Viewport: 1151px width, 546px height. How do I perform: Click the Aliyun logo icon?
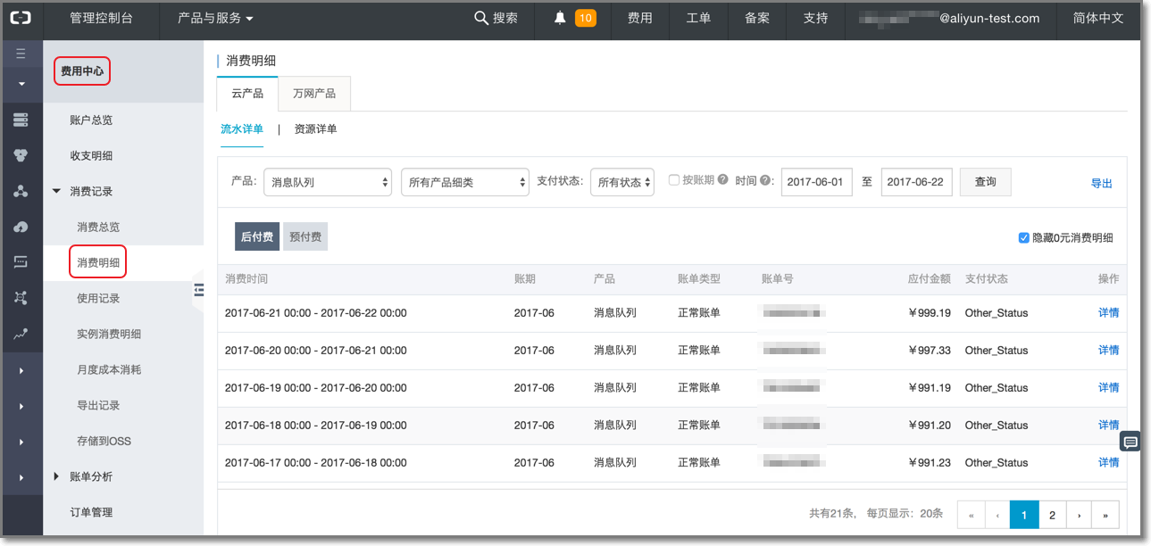click(x=21, y=18)
